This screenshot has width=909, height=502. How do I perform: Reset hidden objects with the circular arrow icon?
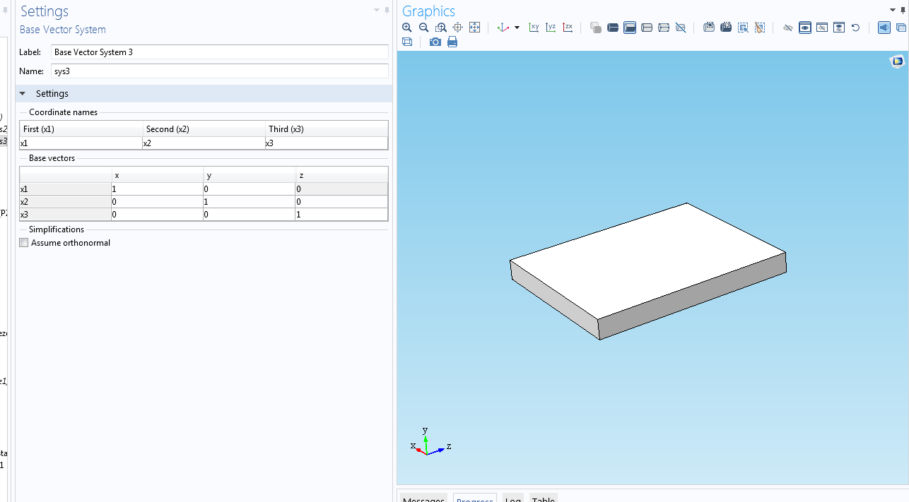855,28
